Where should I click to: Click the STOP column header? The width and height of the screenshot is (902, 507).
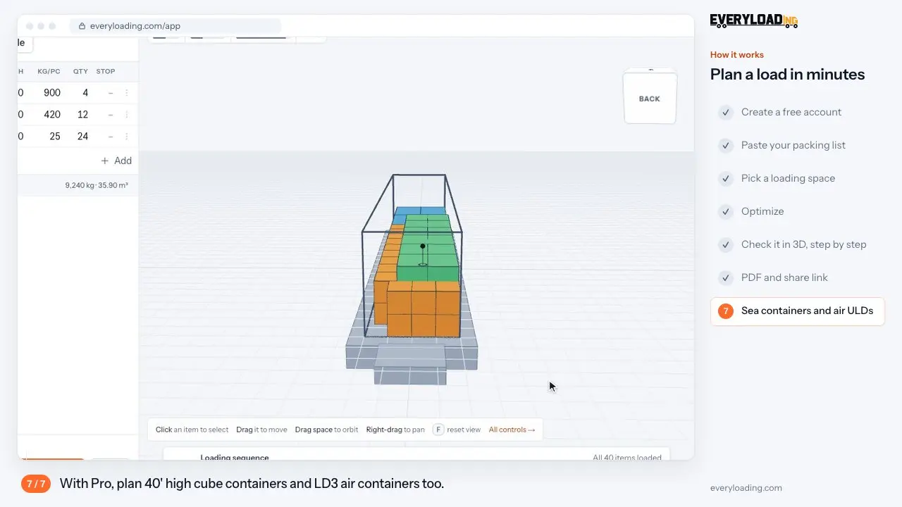(106, 71)
